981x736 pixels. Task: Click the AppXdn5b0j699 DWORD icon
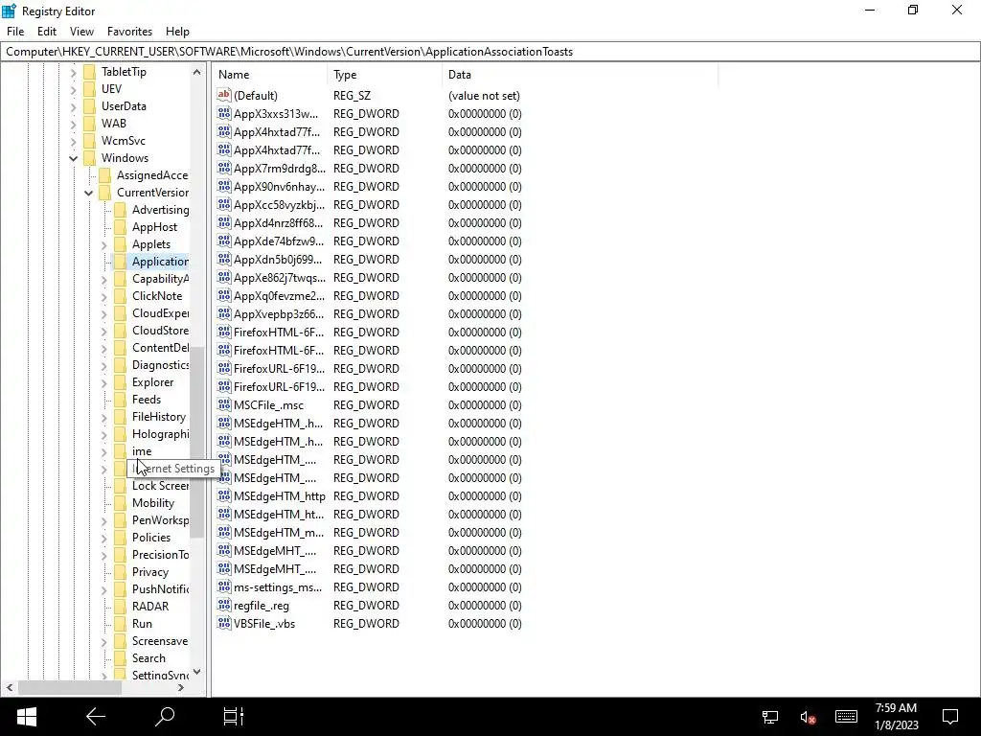click(x=224, y=259)
